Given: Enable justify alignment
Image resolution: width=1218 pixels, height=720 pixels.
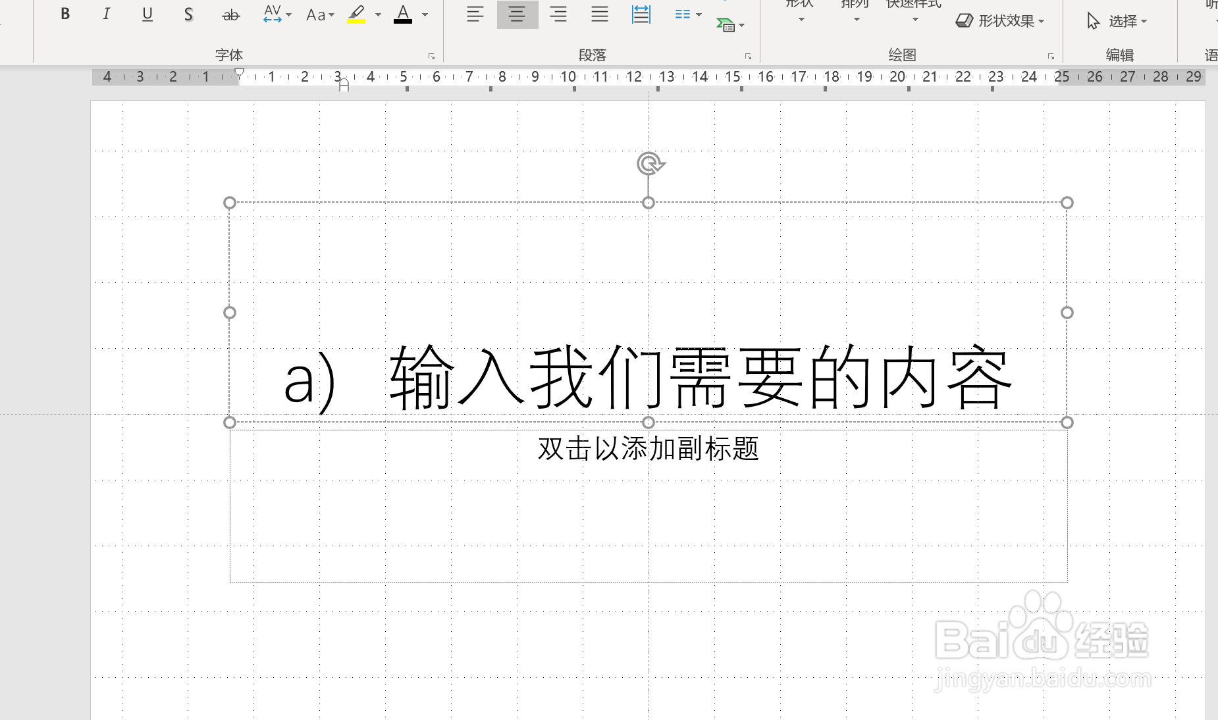Looking at the screenshot, I should coord(599,13).
